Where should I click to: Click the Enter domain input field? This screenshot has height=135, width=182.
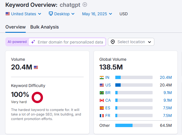click(70, 42)
